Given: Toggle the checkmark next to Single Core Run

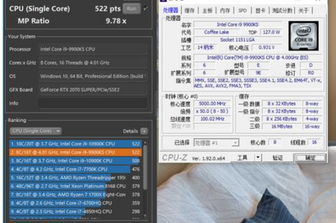Looking at the screenshot, I should click(146, 9).
